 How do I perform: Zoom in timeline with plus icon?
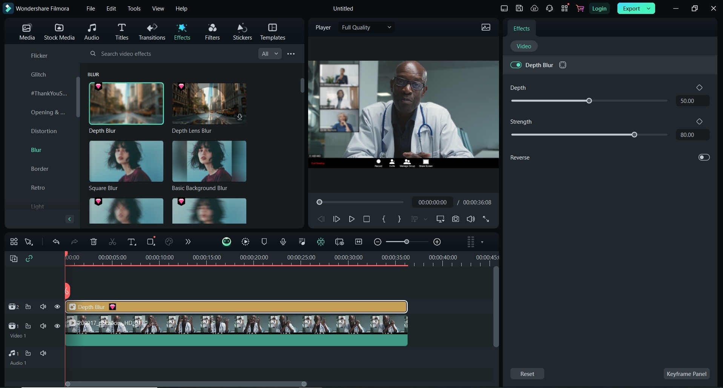(437, 242)
